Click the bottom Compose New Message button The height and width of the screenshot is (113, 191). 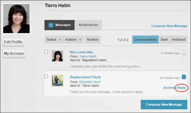(x=164, y=105)
